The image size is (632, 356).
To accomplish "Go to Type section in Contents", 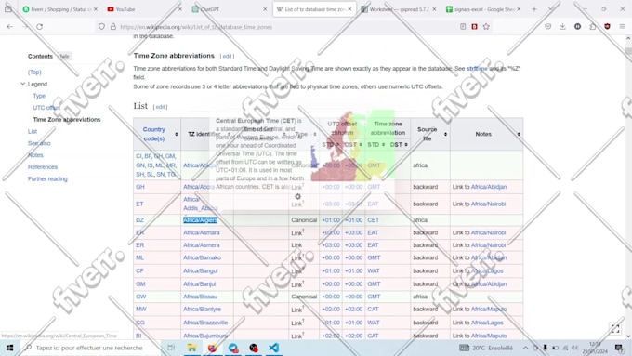I will pos(39,96).
